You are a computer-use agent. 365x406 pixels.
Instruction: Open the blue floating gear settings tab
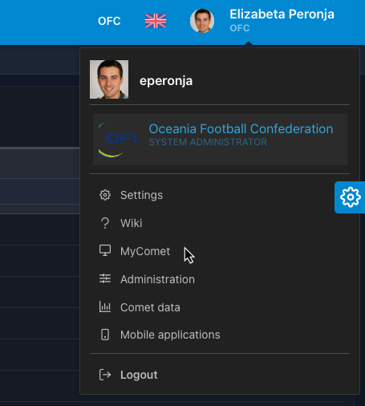[x=350, y=197]
